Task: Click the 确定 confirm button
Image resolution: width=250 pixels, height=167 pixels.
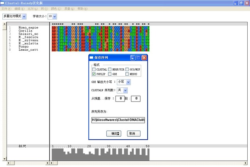Action: (114, 133)
